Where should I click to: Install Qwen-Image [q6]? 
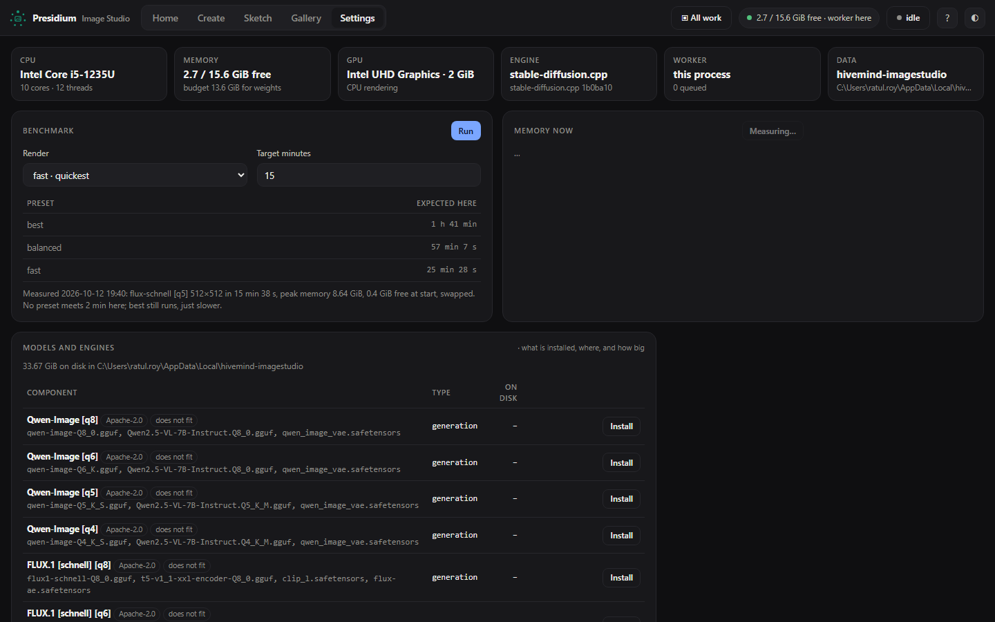pos(621,463)
